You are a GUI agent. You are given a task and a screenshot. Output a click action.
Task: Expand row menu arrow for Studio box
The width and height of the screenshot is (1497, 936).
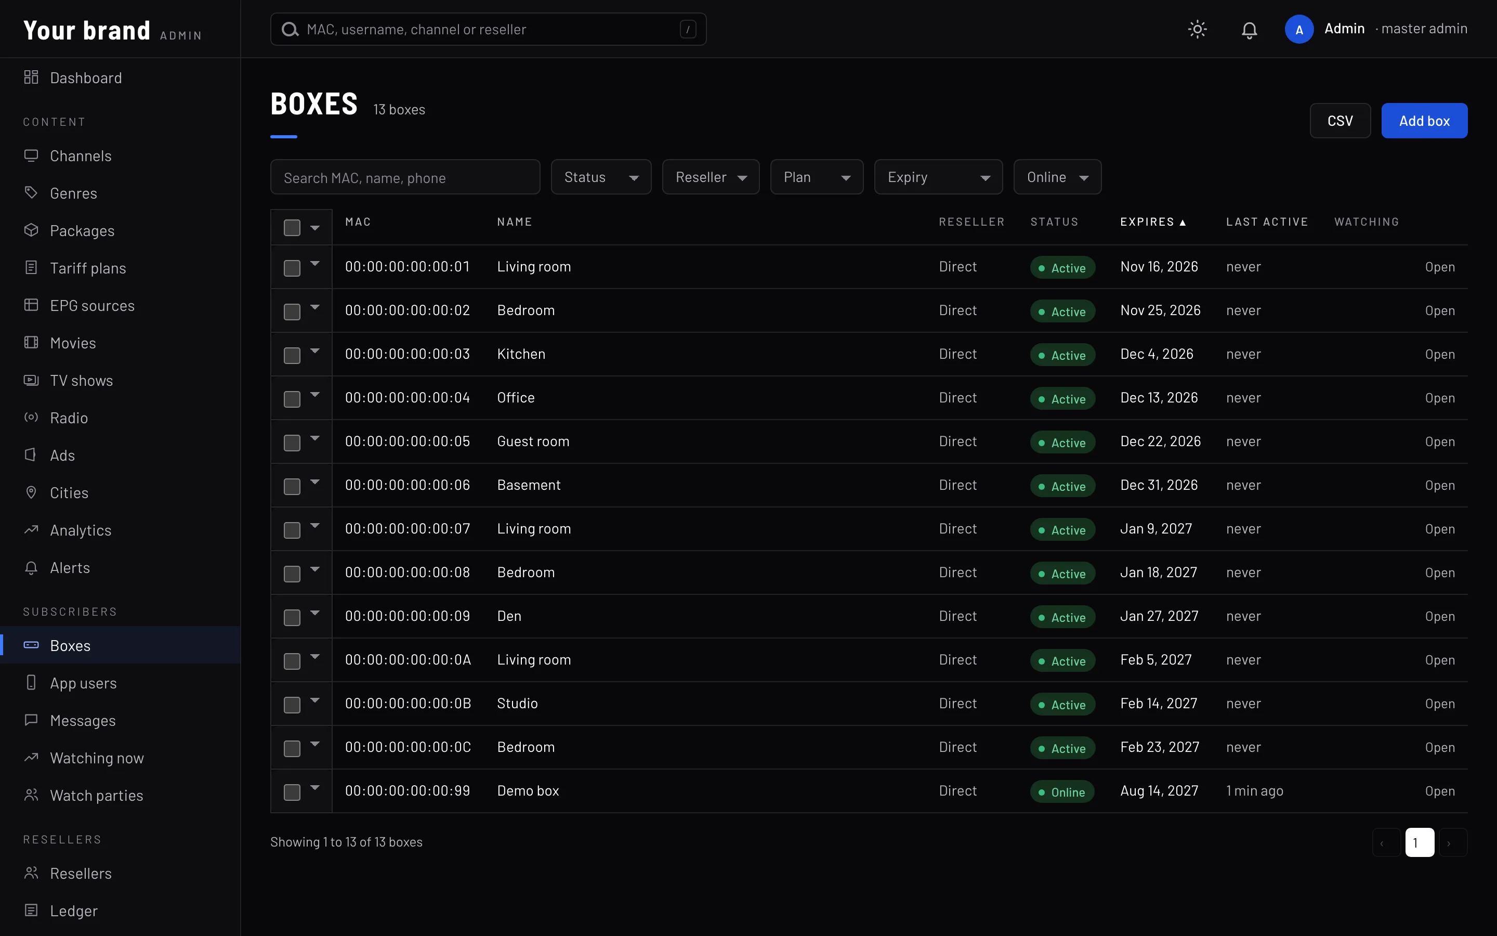click(315, 700)
